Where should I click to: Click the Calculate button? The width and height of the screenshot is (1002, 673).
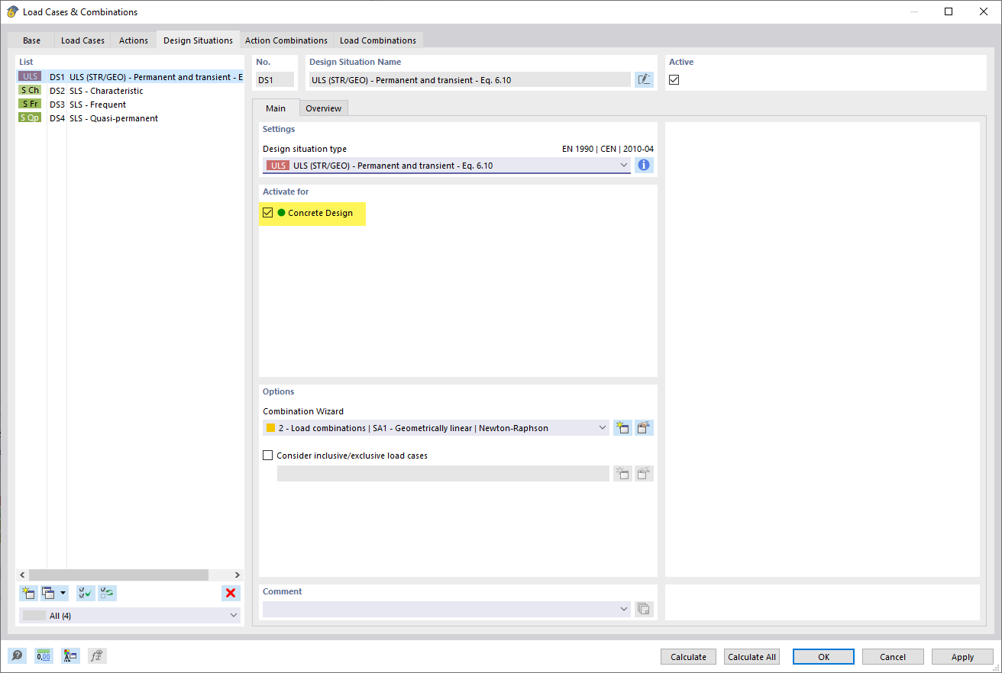coord(688,657)
